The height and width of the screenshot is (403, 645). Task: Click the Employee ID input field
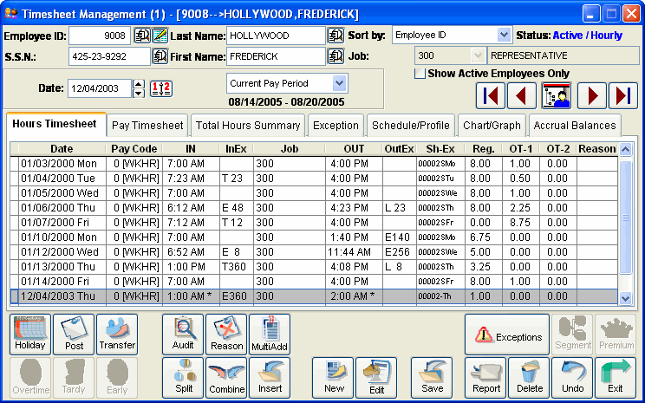click(100, 36)
